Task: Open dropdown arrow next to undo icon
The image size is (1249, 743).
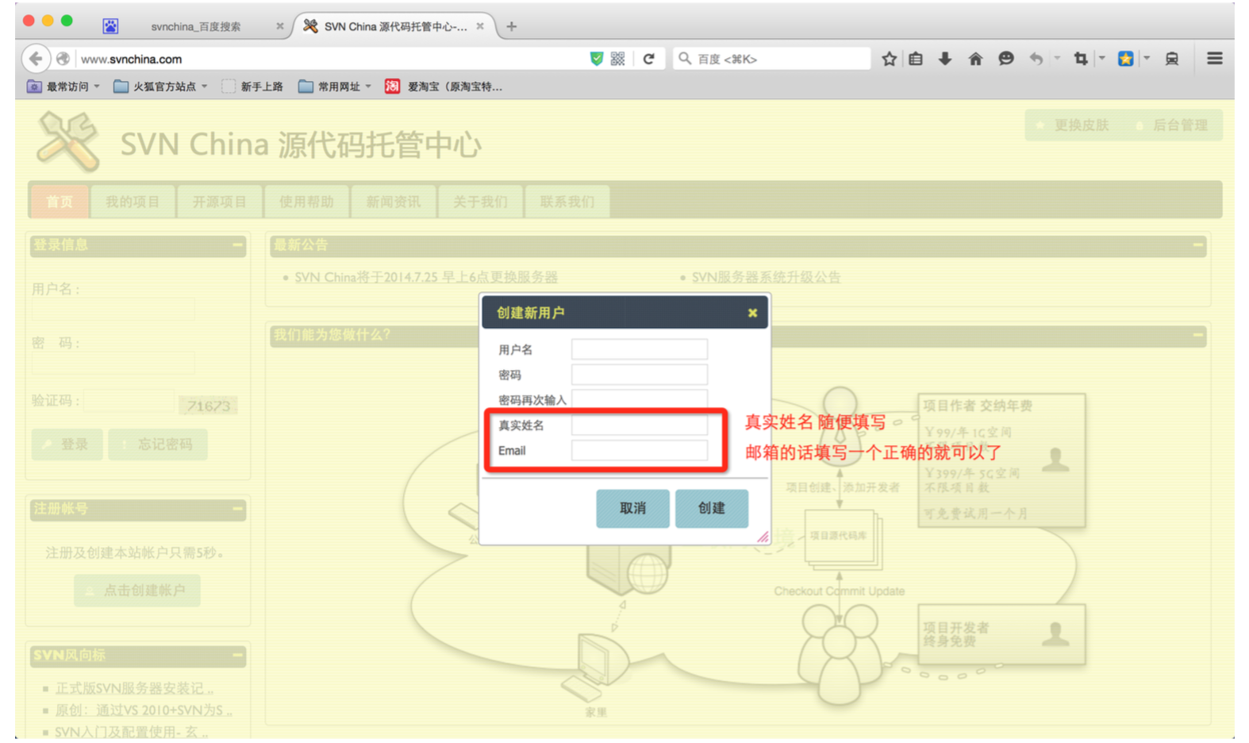Action: pos(1057,59)
